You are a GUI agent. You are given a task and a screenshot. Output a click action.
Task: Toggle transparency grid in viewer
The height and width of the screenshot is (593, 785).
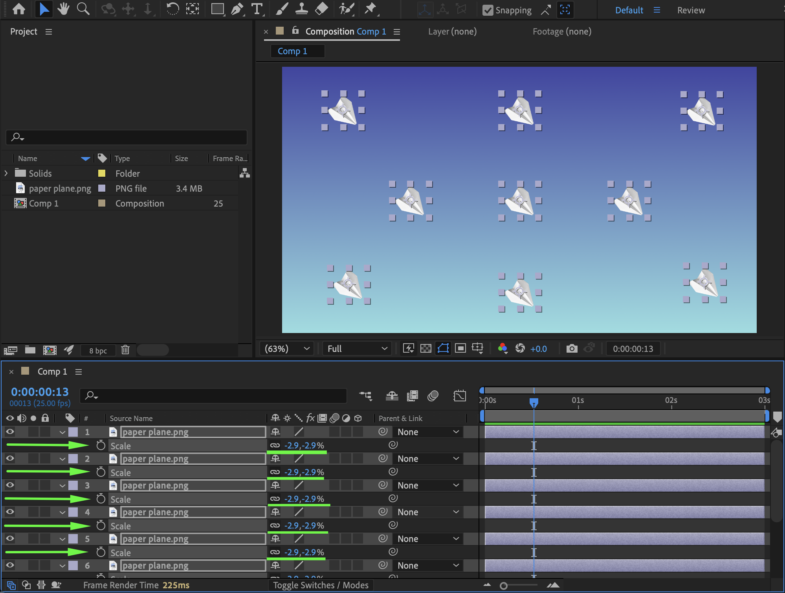426,348
